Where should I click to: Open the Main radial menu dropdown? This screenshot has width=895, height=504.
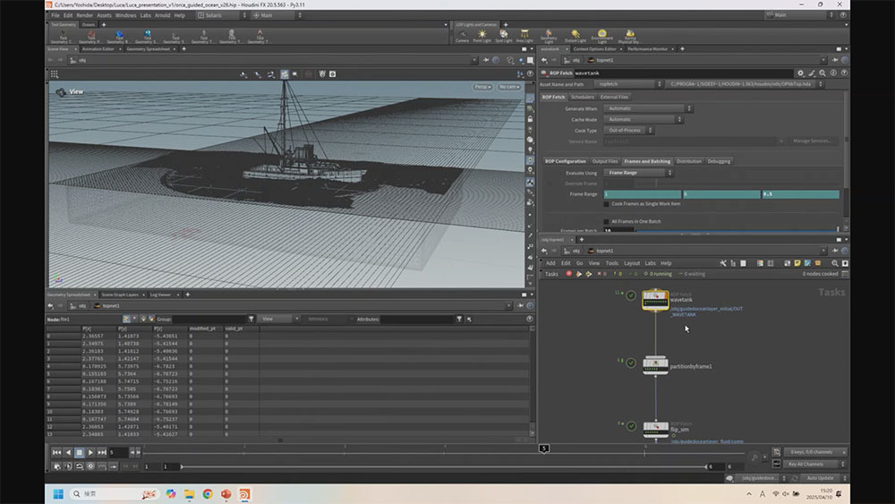[x=277, y=15]
